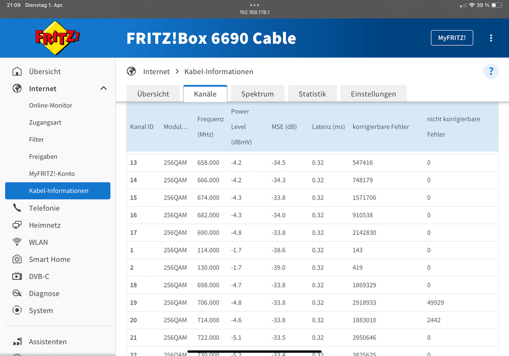
Task: Tap the iPad wifi status icon
Action: pos(472,5)
